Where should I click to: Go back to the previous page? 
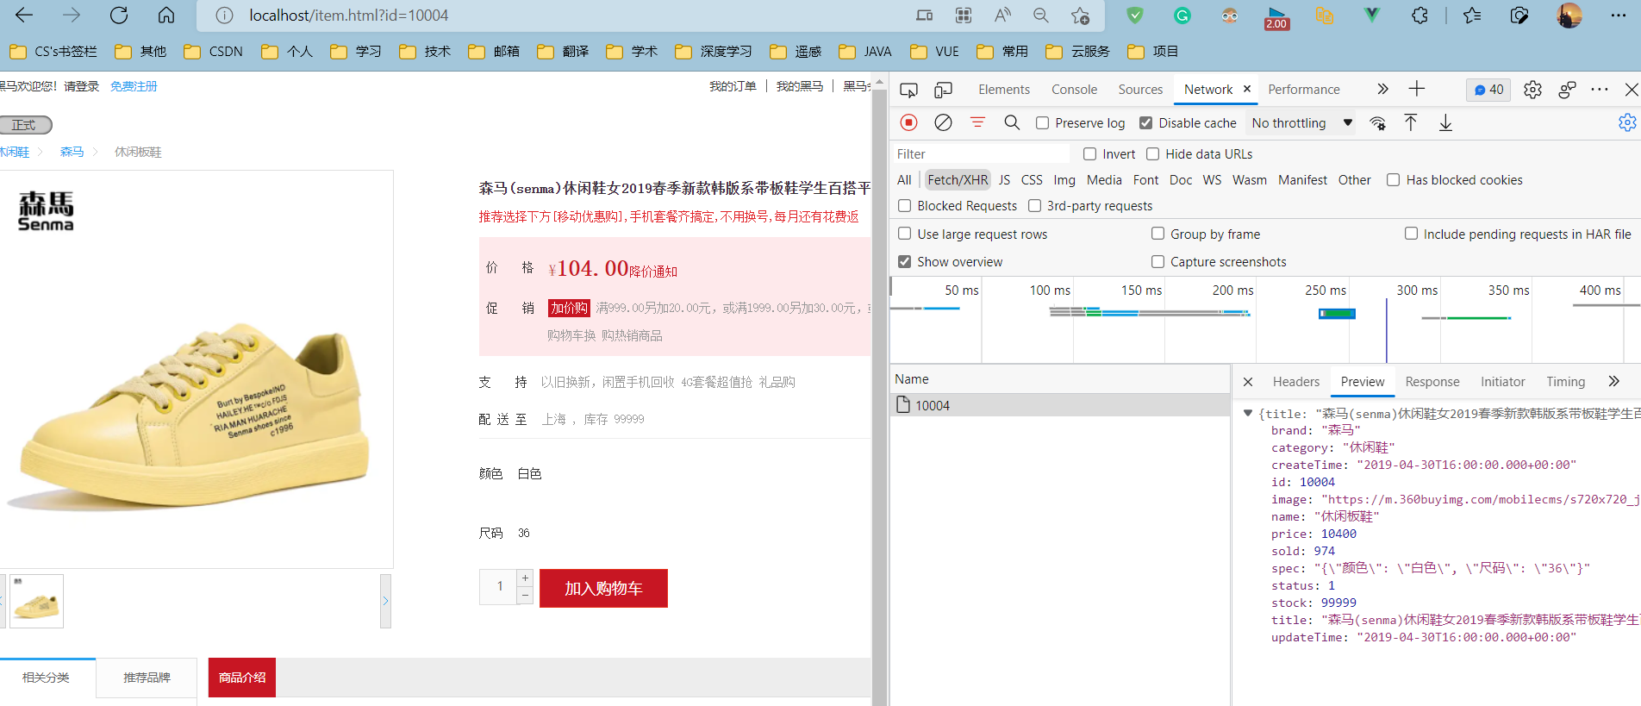(24, 16)
